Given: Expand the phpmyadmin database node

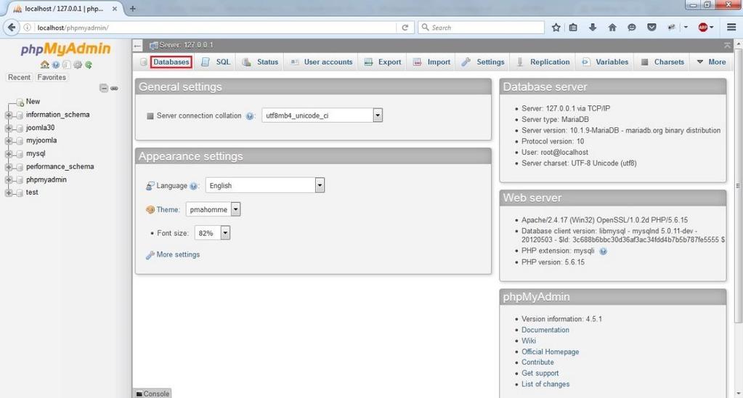Looking at the screenshot, I should tap(8, 180).
